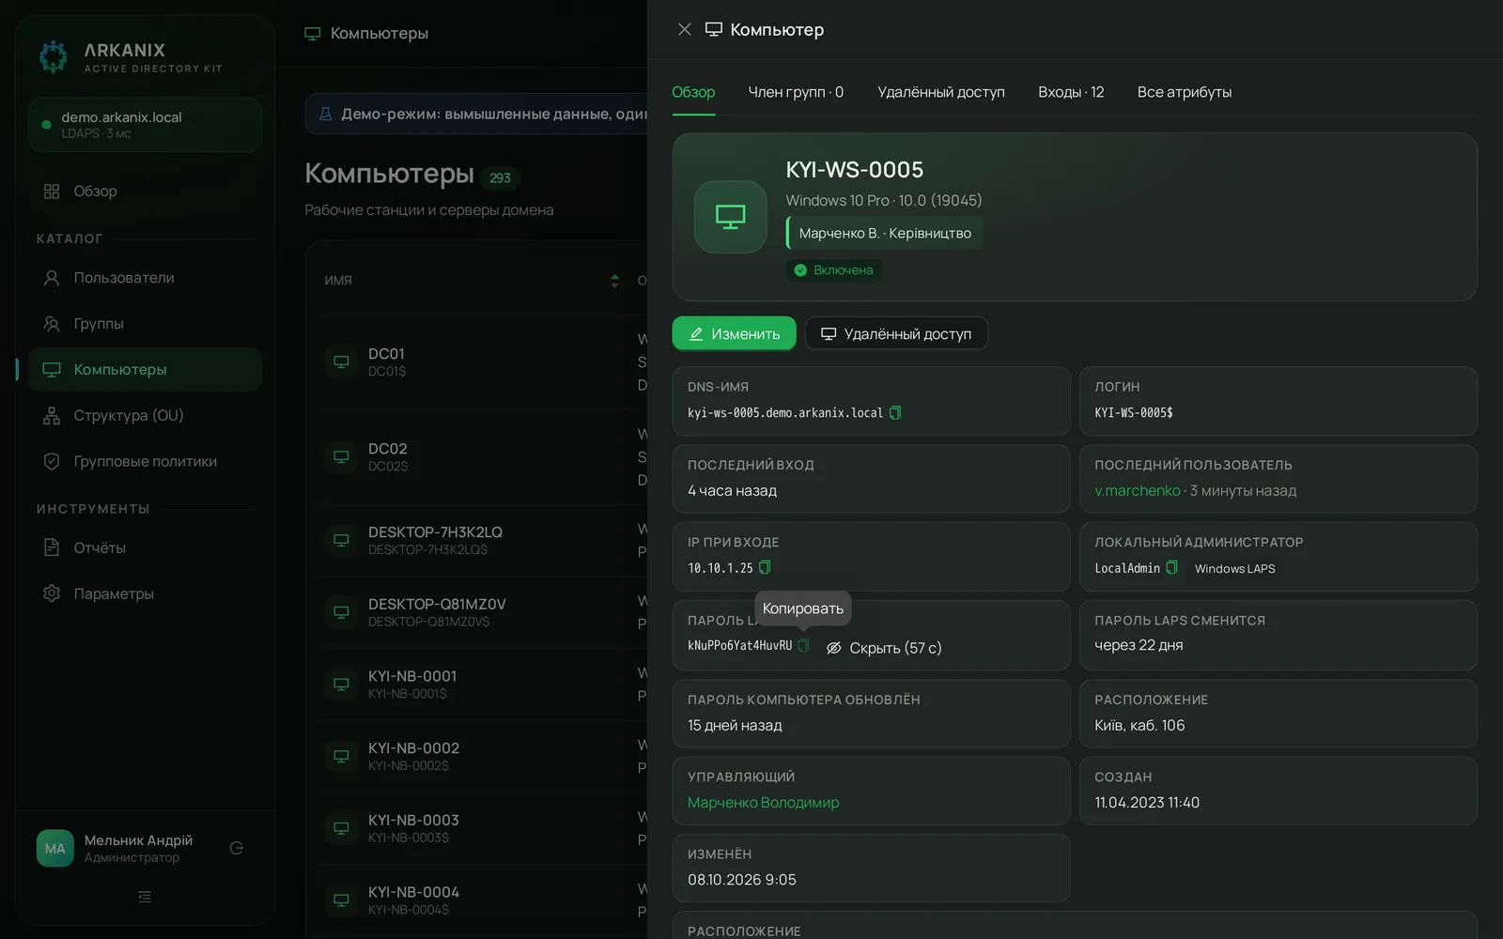
Task: Copy the LocalAdmin account name
Action: 1171,567
